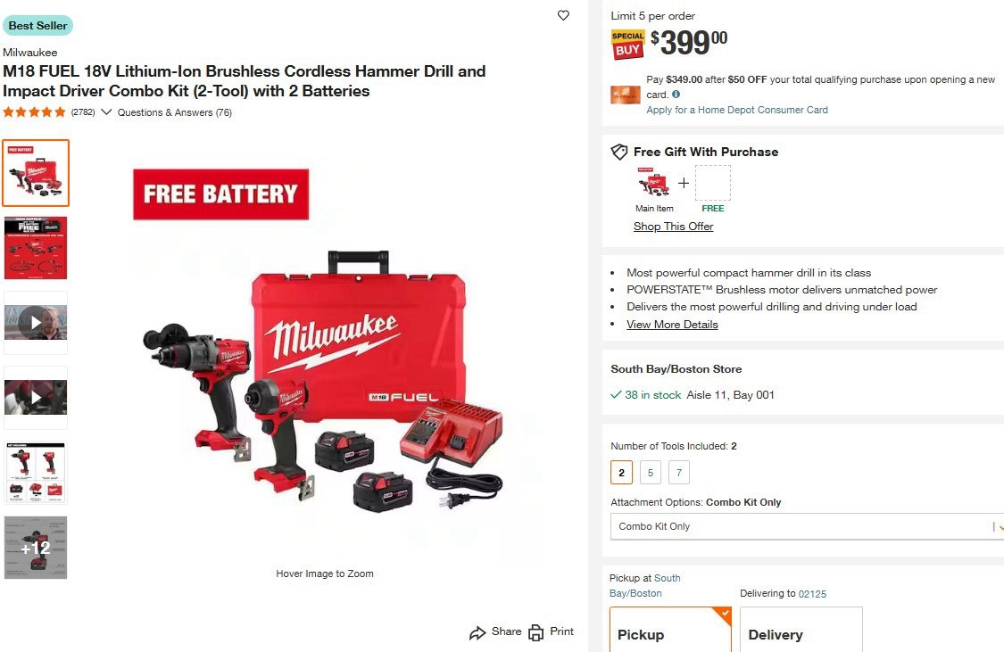The image size is (1004, 652).
Task: Select 5 tools included option
Action: [x=651, y=473]
